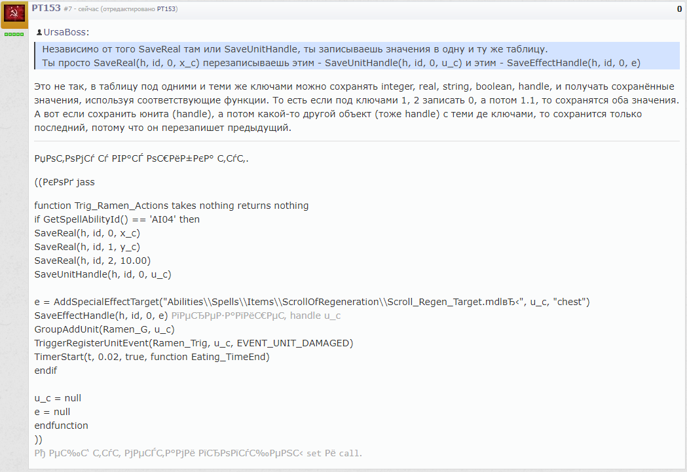Open PT153 profile from post header username

[x=46, y=9]
